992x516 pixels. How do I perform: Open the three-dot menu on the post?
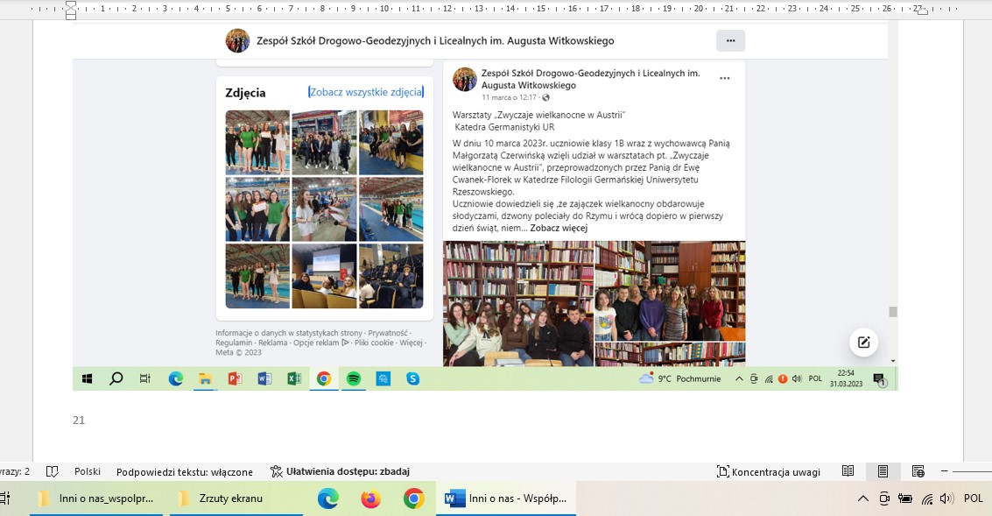pyautogui.click(x=724, y=78)
